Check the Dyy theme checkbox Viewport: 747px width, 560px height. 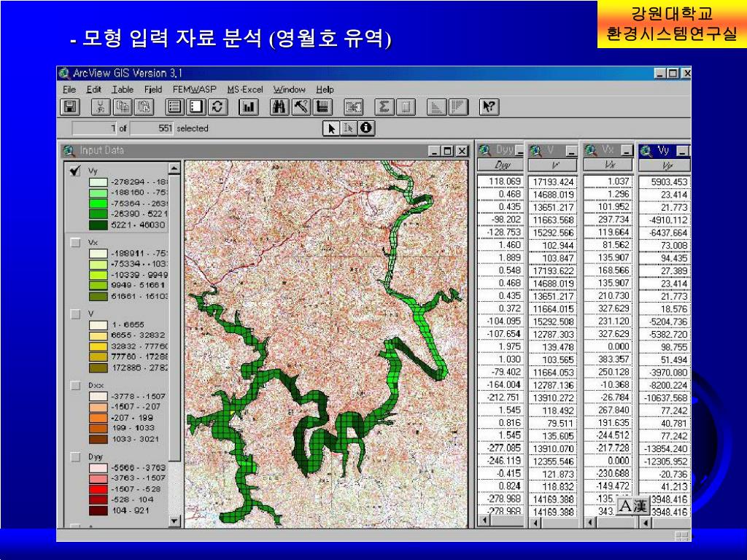[x=75, y=456]
